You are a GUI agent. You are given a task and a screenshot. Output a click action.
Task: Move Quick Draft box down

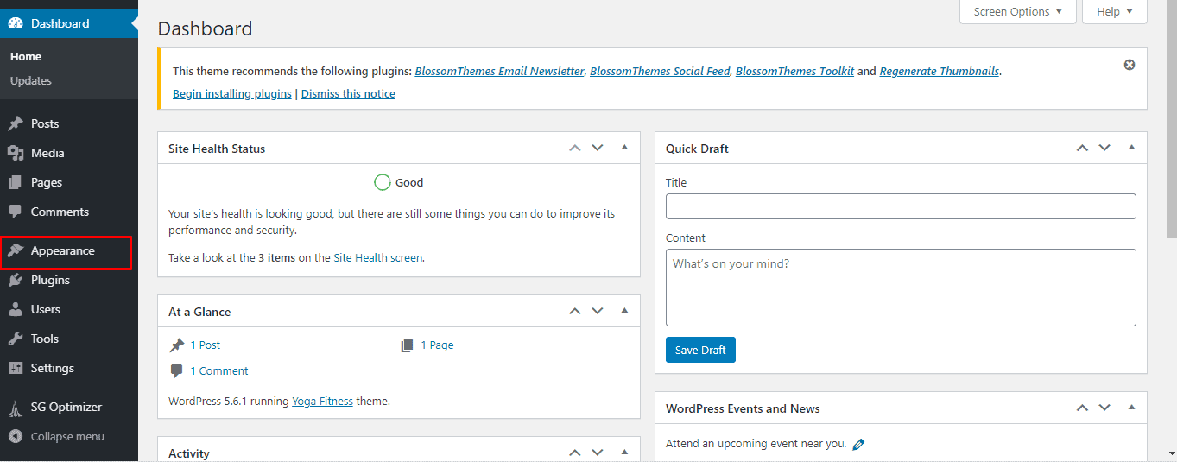coord(1104,148)
